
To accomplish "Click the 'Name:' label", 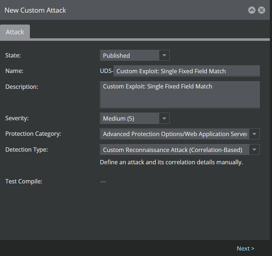I will (14, 71).
